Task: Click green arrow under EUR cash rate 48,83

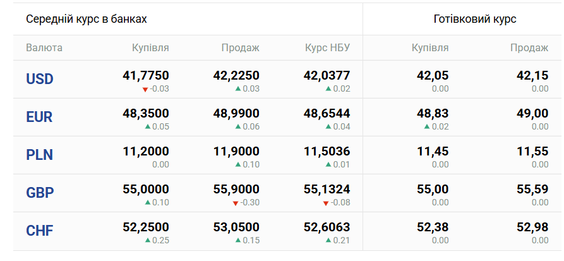Action: pyautogui.click(x=428, y=126)
